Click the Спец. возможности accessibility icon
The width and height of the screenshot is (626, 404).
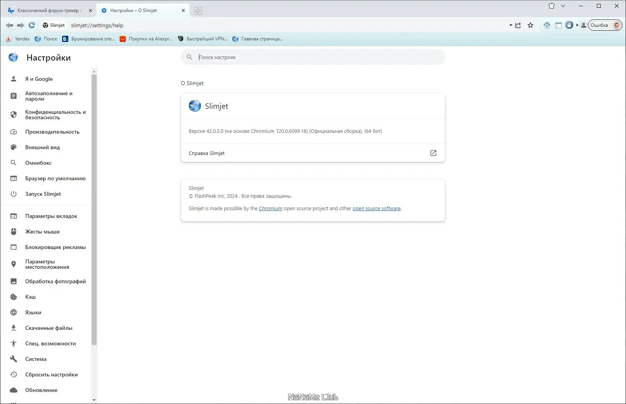pyautogui.click(x=14, y=343)
